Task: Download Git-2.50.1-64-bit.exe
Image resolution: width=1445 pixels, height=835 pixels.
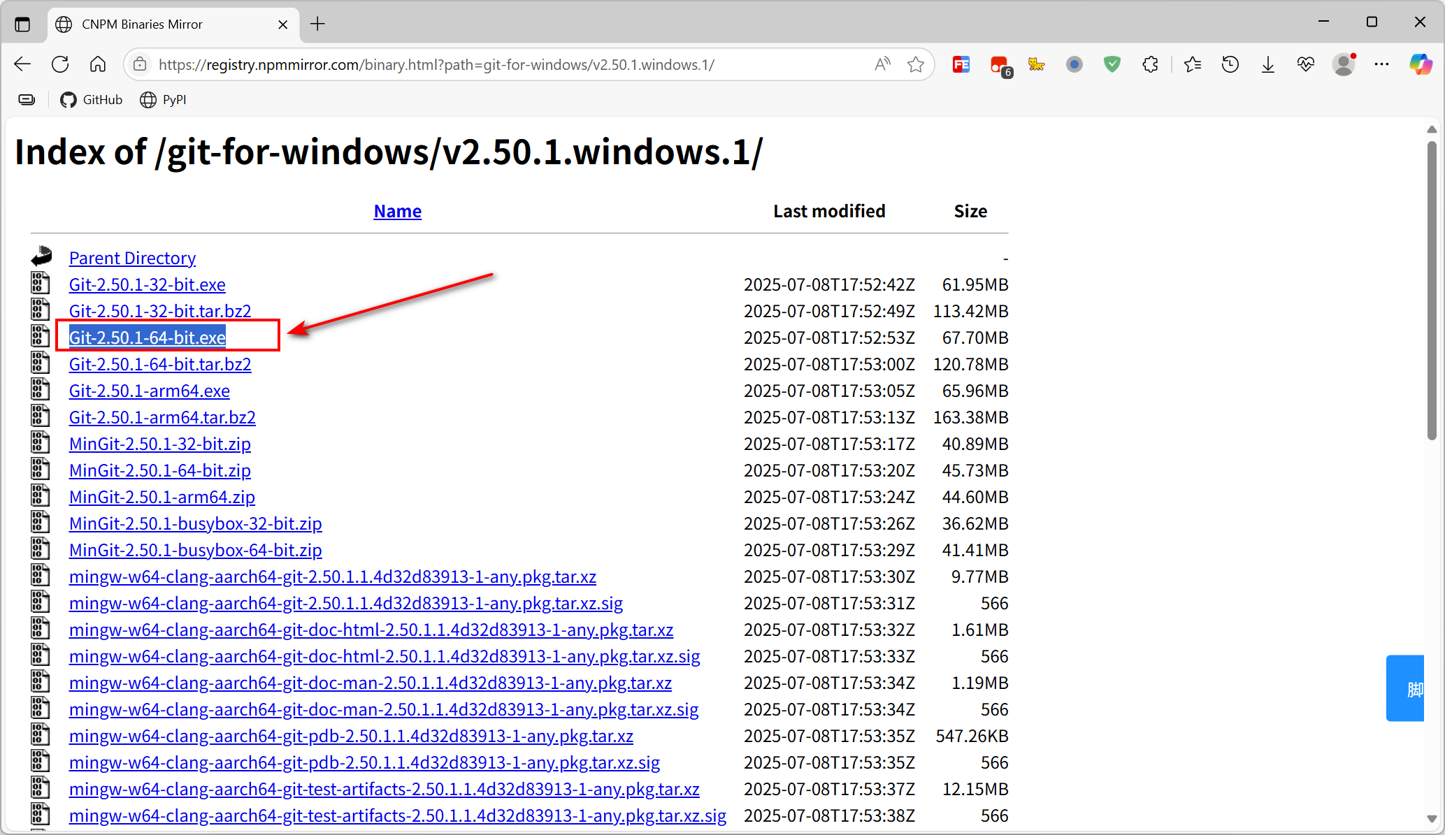Action: coord(147,337)
